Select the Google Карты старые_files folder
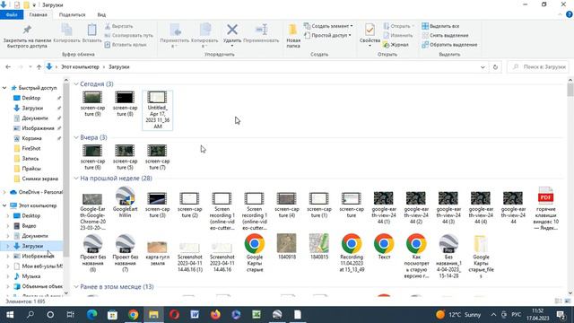 click(x=481, y=257)
